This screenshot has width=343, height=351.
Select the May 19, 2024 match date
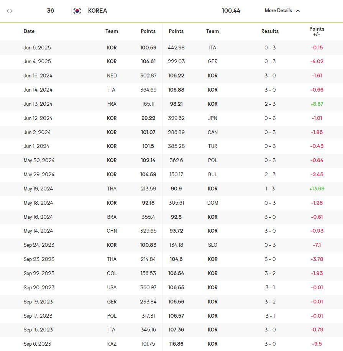pyautogui.click(x=38, y=189)
